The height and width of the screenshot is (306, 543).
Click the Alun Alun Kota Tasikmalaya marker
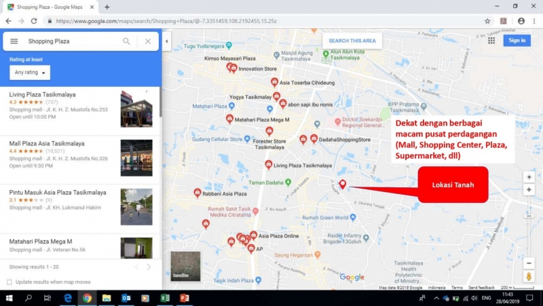pos(326,54)
